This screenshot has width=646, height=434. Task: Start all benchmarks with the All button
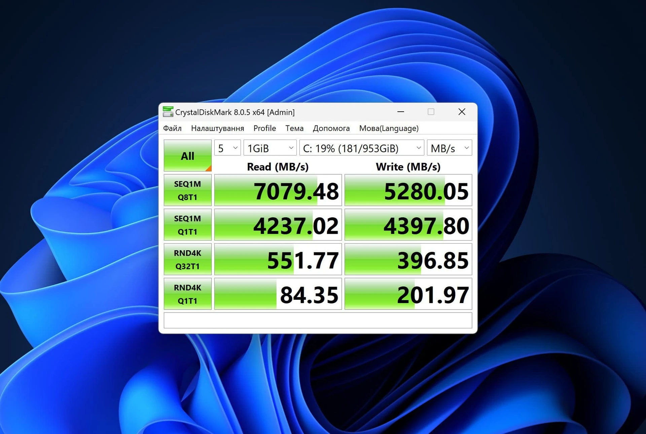[x=187, y=156]
